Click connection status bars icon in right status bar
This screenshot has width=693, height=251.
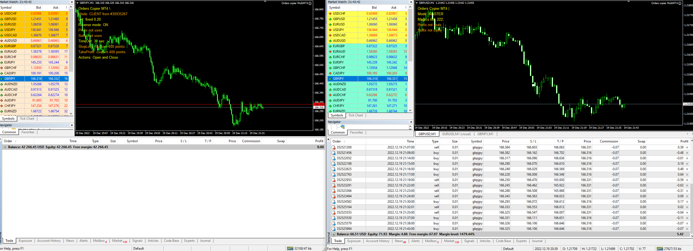pos(660,249)
